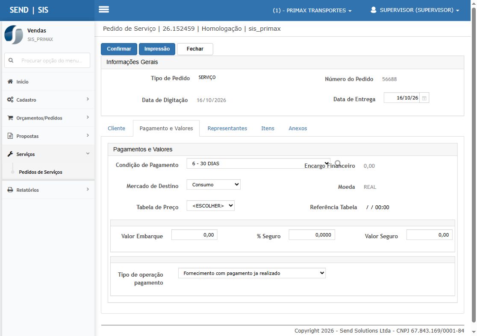This screenshot has height=336, width=477.
Task: Open the Anexos tab
Action: [298, 128]
